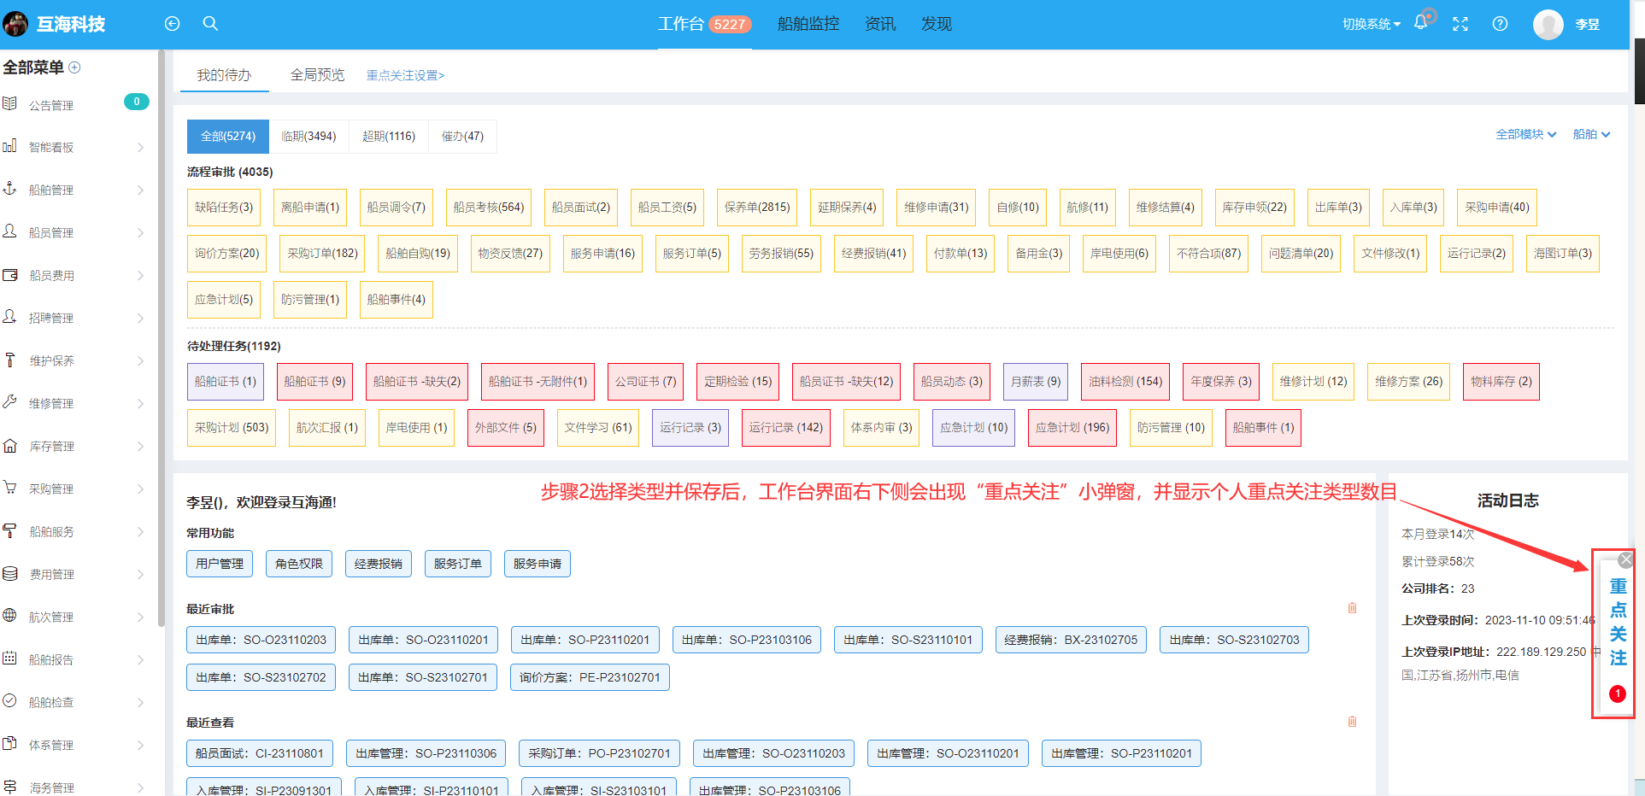This screenshot has width=1645, height=796.
Task: Select the 我的待办 tab
Action: point(224,75)
